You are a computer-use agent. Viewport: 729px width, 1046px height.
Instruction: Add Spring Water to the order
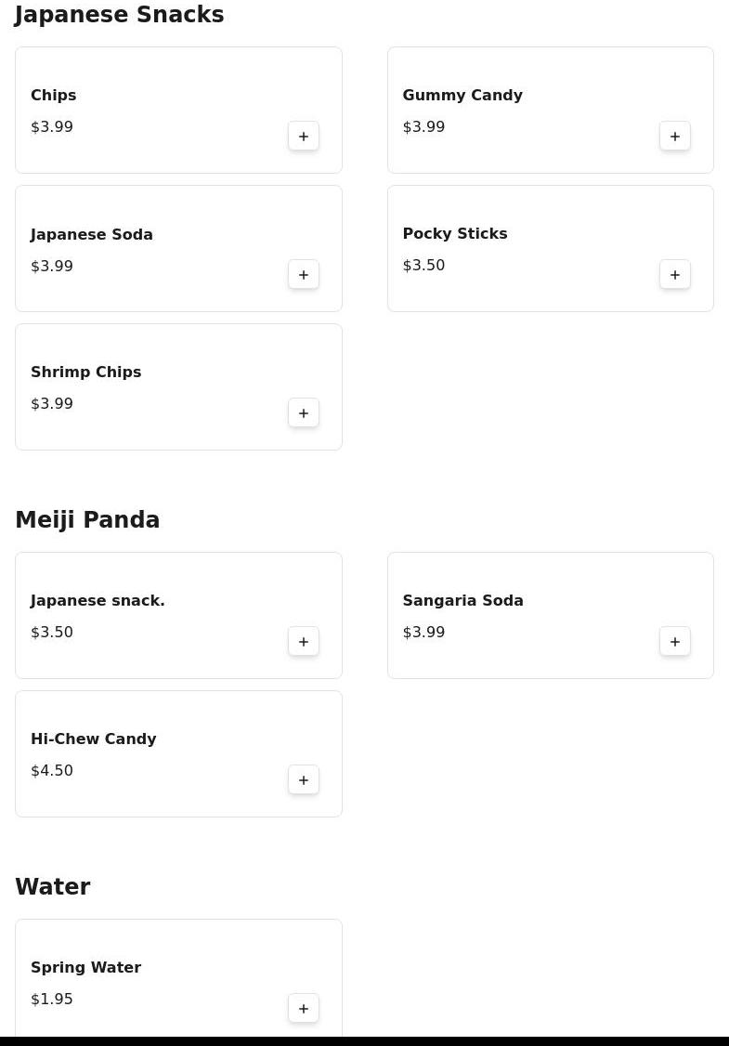pos(304,1009)
